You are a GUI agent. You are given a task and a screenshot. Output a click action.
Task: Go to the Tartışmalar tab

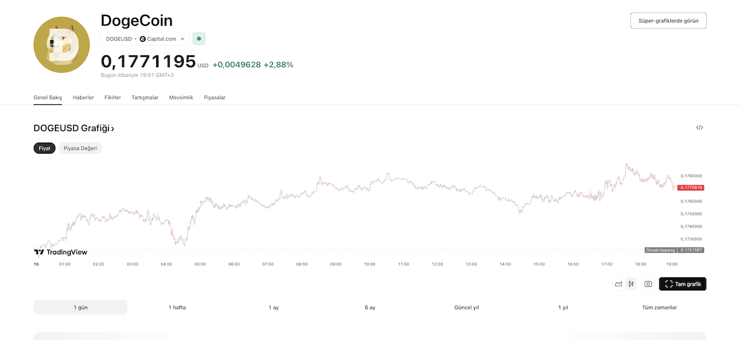(145, 97)
